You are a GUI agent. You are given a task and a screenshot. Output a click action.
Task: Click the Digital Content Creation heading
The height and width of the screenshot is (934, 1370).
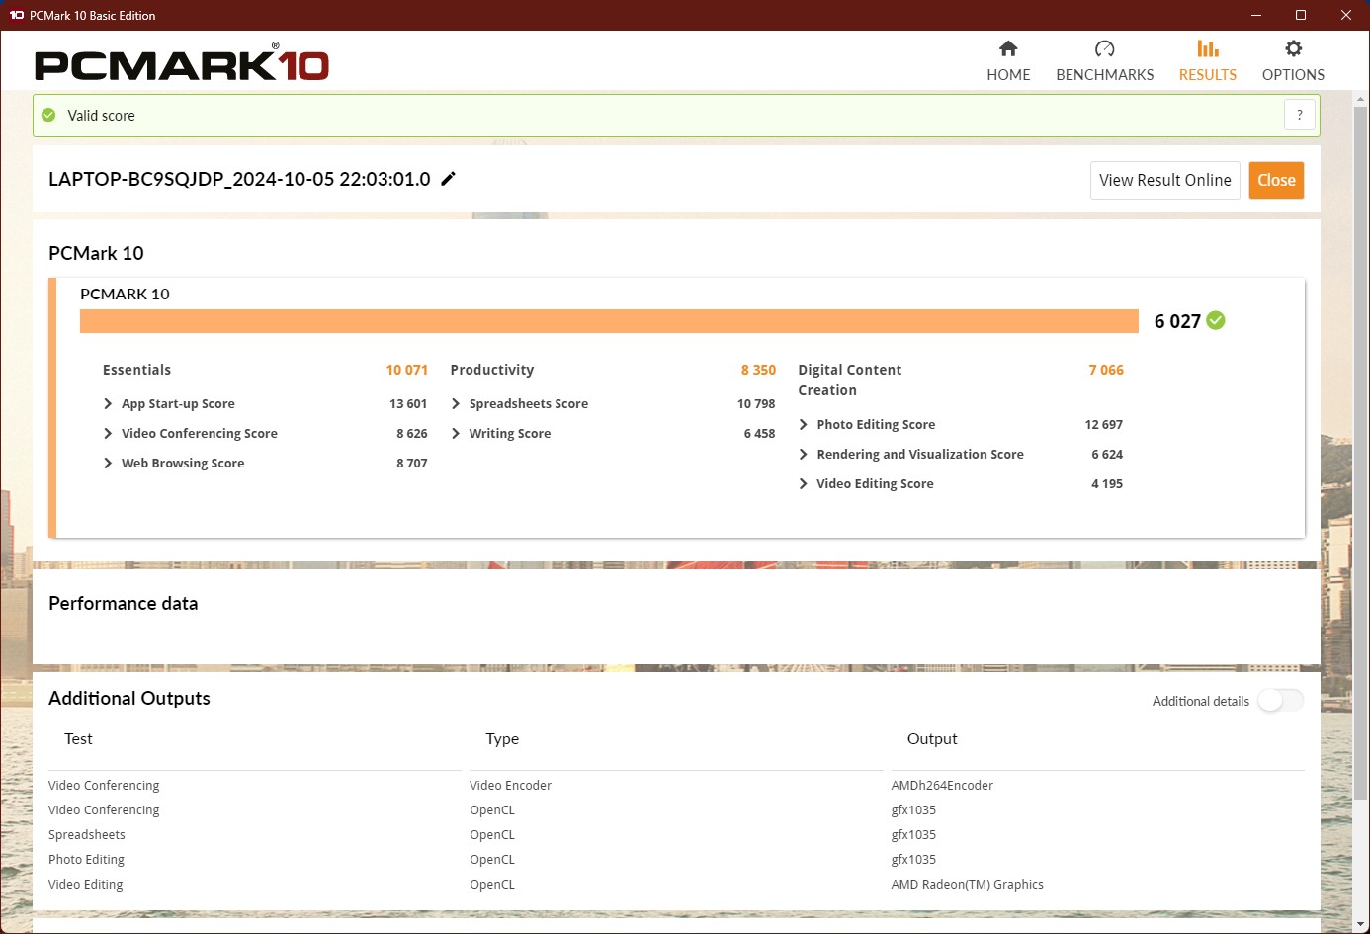pyautogui.click(x=850, y=380)
